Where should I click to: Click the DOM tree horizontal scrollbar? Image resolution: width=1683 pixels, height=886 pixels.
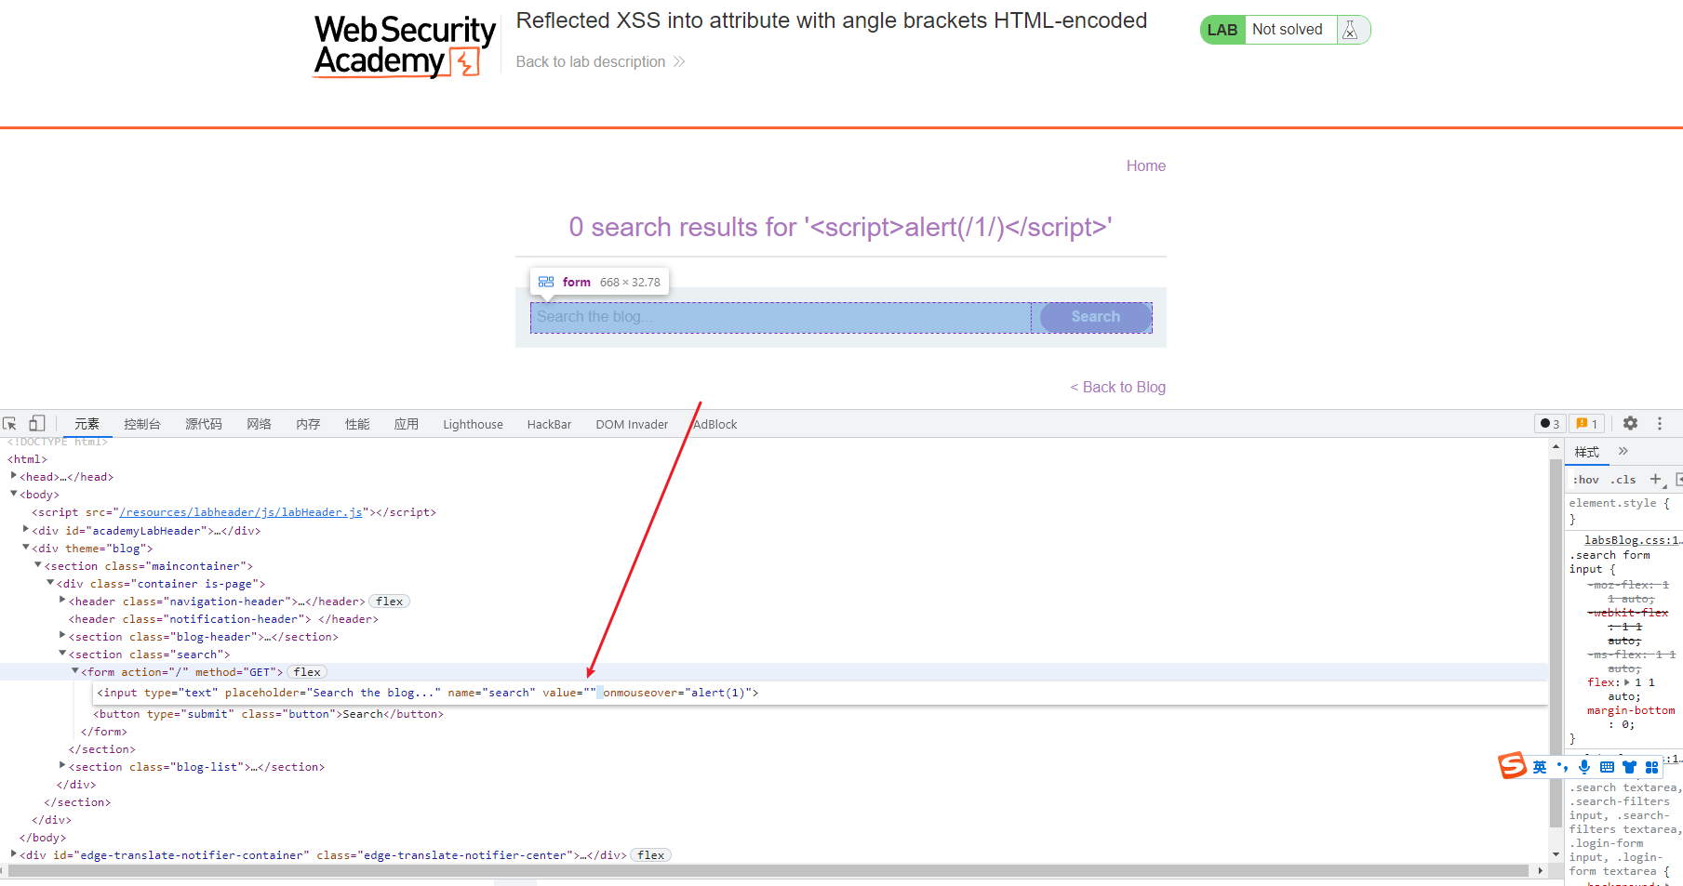768,870
